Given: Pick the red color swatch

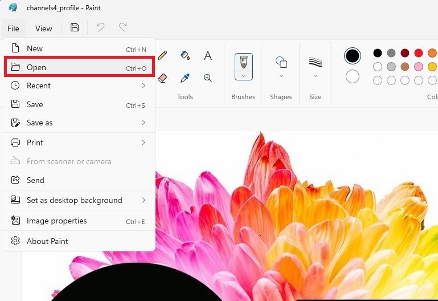Looking at the screenshot, I should pos(419,53).
